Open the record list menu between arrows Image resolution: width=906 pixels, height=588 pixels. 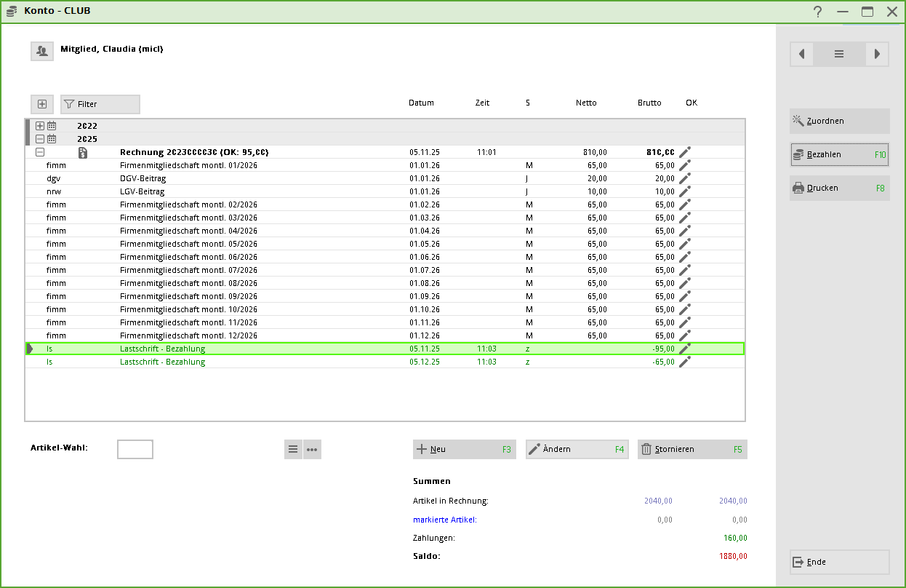click(839, 54)
